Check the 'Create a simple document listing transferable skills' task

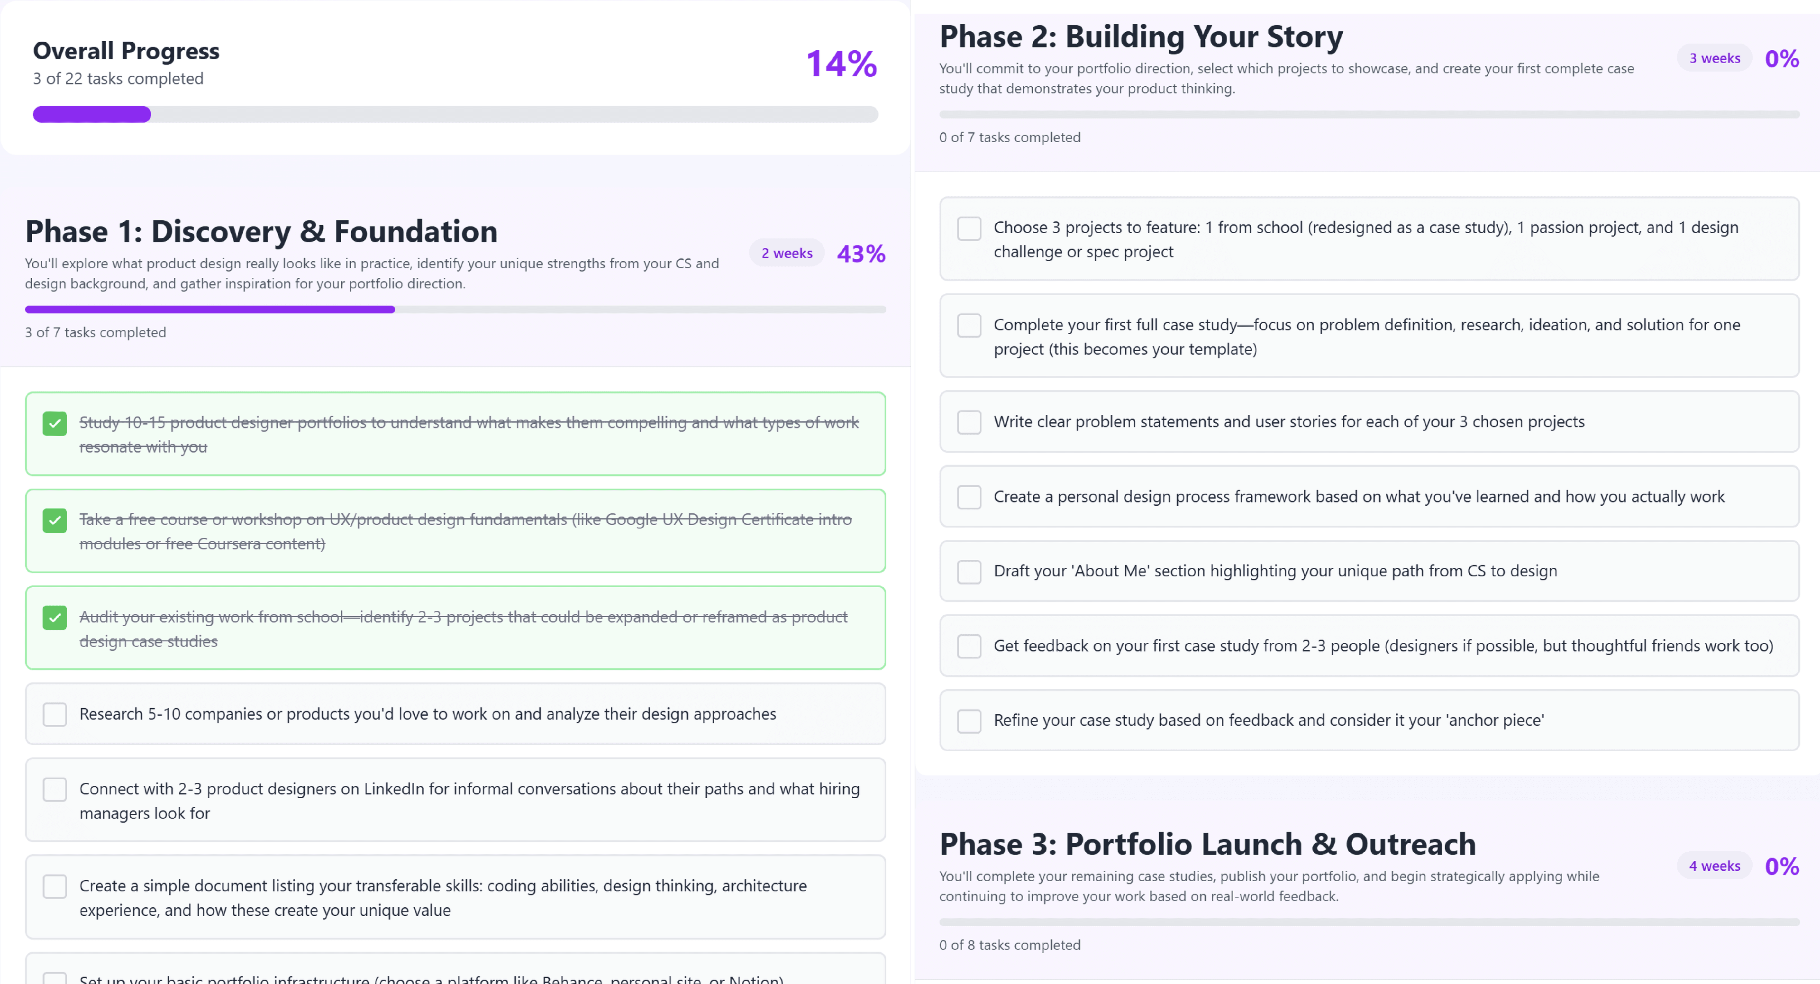click(55, 886)
